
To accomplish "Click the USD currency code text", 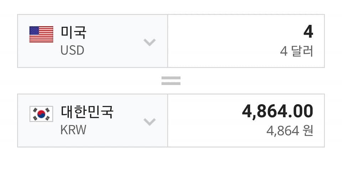I will (x=72, y=50).
